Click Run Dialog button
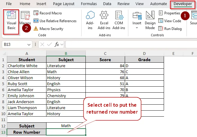The image size is (197, 137). pyautogui.click(x=170, y=29)
